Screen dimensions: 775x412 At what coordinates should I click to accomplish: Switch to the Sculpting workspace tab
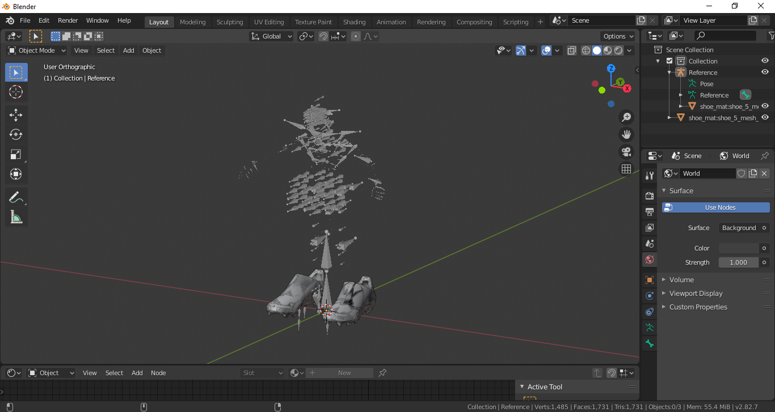(230, 22)
